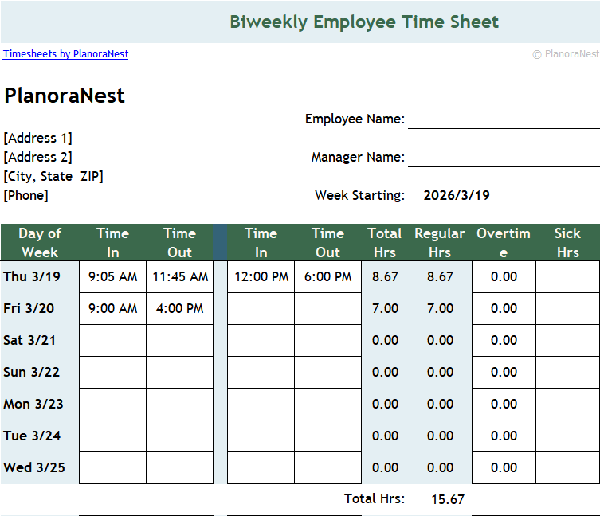Select Tuesday's 0.00 total hours cell
The image size is (600, 516).
(x=385, y=436)
